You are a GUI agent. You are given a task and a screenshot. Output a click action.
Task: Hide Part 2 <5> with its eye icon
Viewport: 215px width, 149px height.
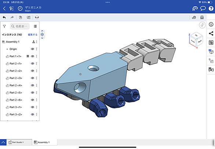coord(33,93)
